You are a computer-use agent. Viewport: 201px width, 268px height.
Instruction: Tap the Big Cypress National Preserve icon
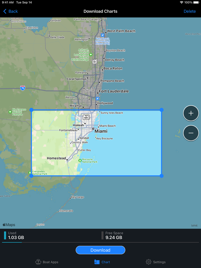pyautogui.click(x=10, y=112)
